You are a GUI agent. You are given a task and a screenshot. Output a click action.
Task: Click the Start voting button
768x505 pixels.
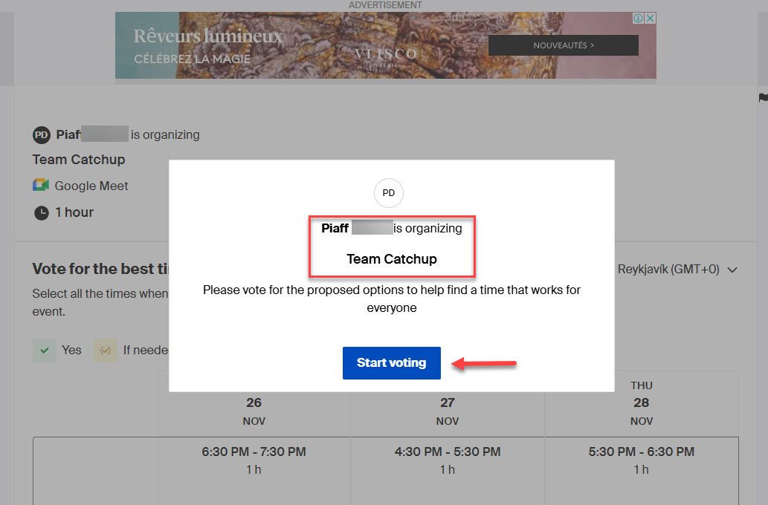point(391,362)
